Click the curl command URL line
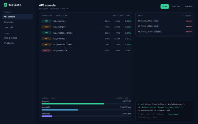The height and width of the screenshot is (124, 198). pyautogui.click(x=161, y=104)
